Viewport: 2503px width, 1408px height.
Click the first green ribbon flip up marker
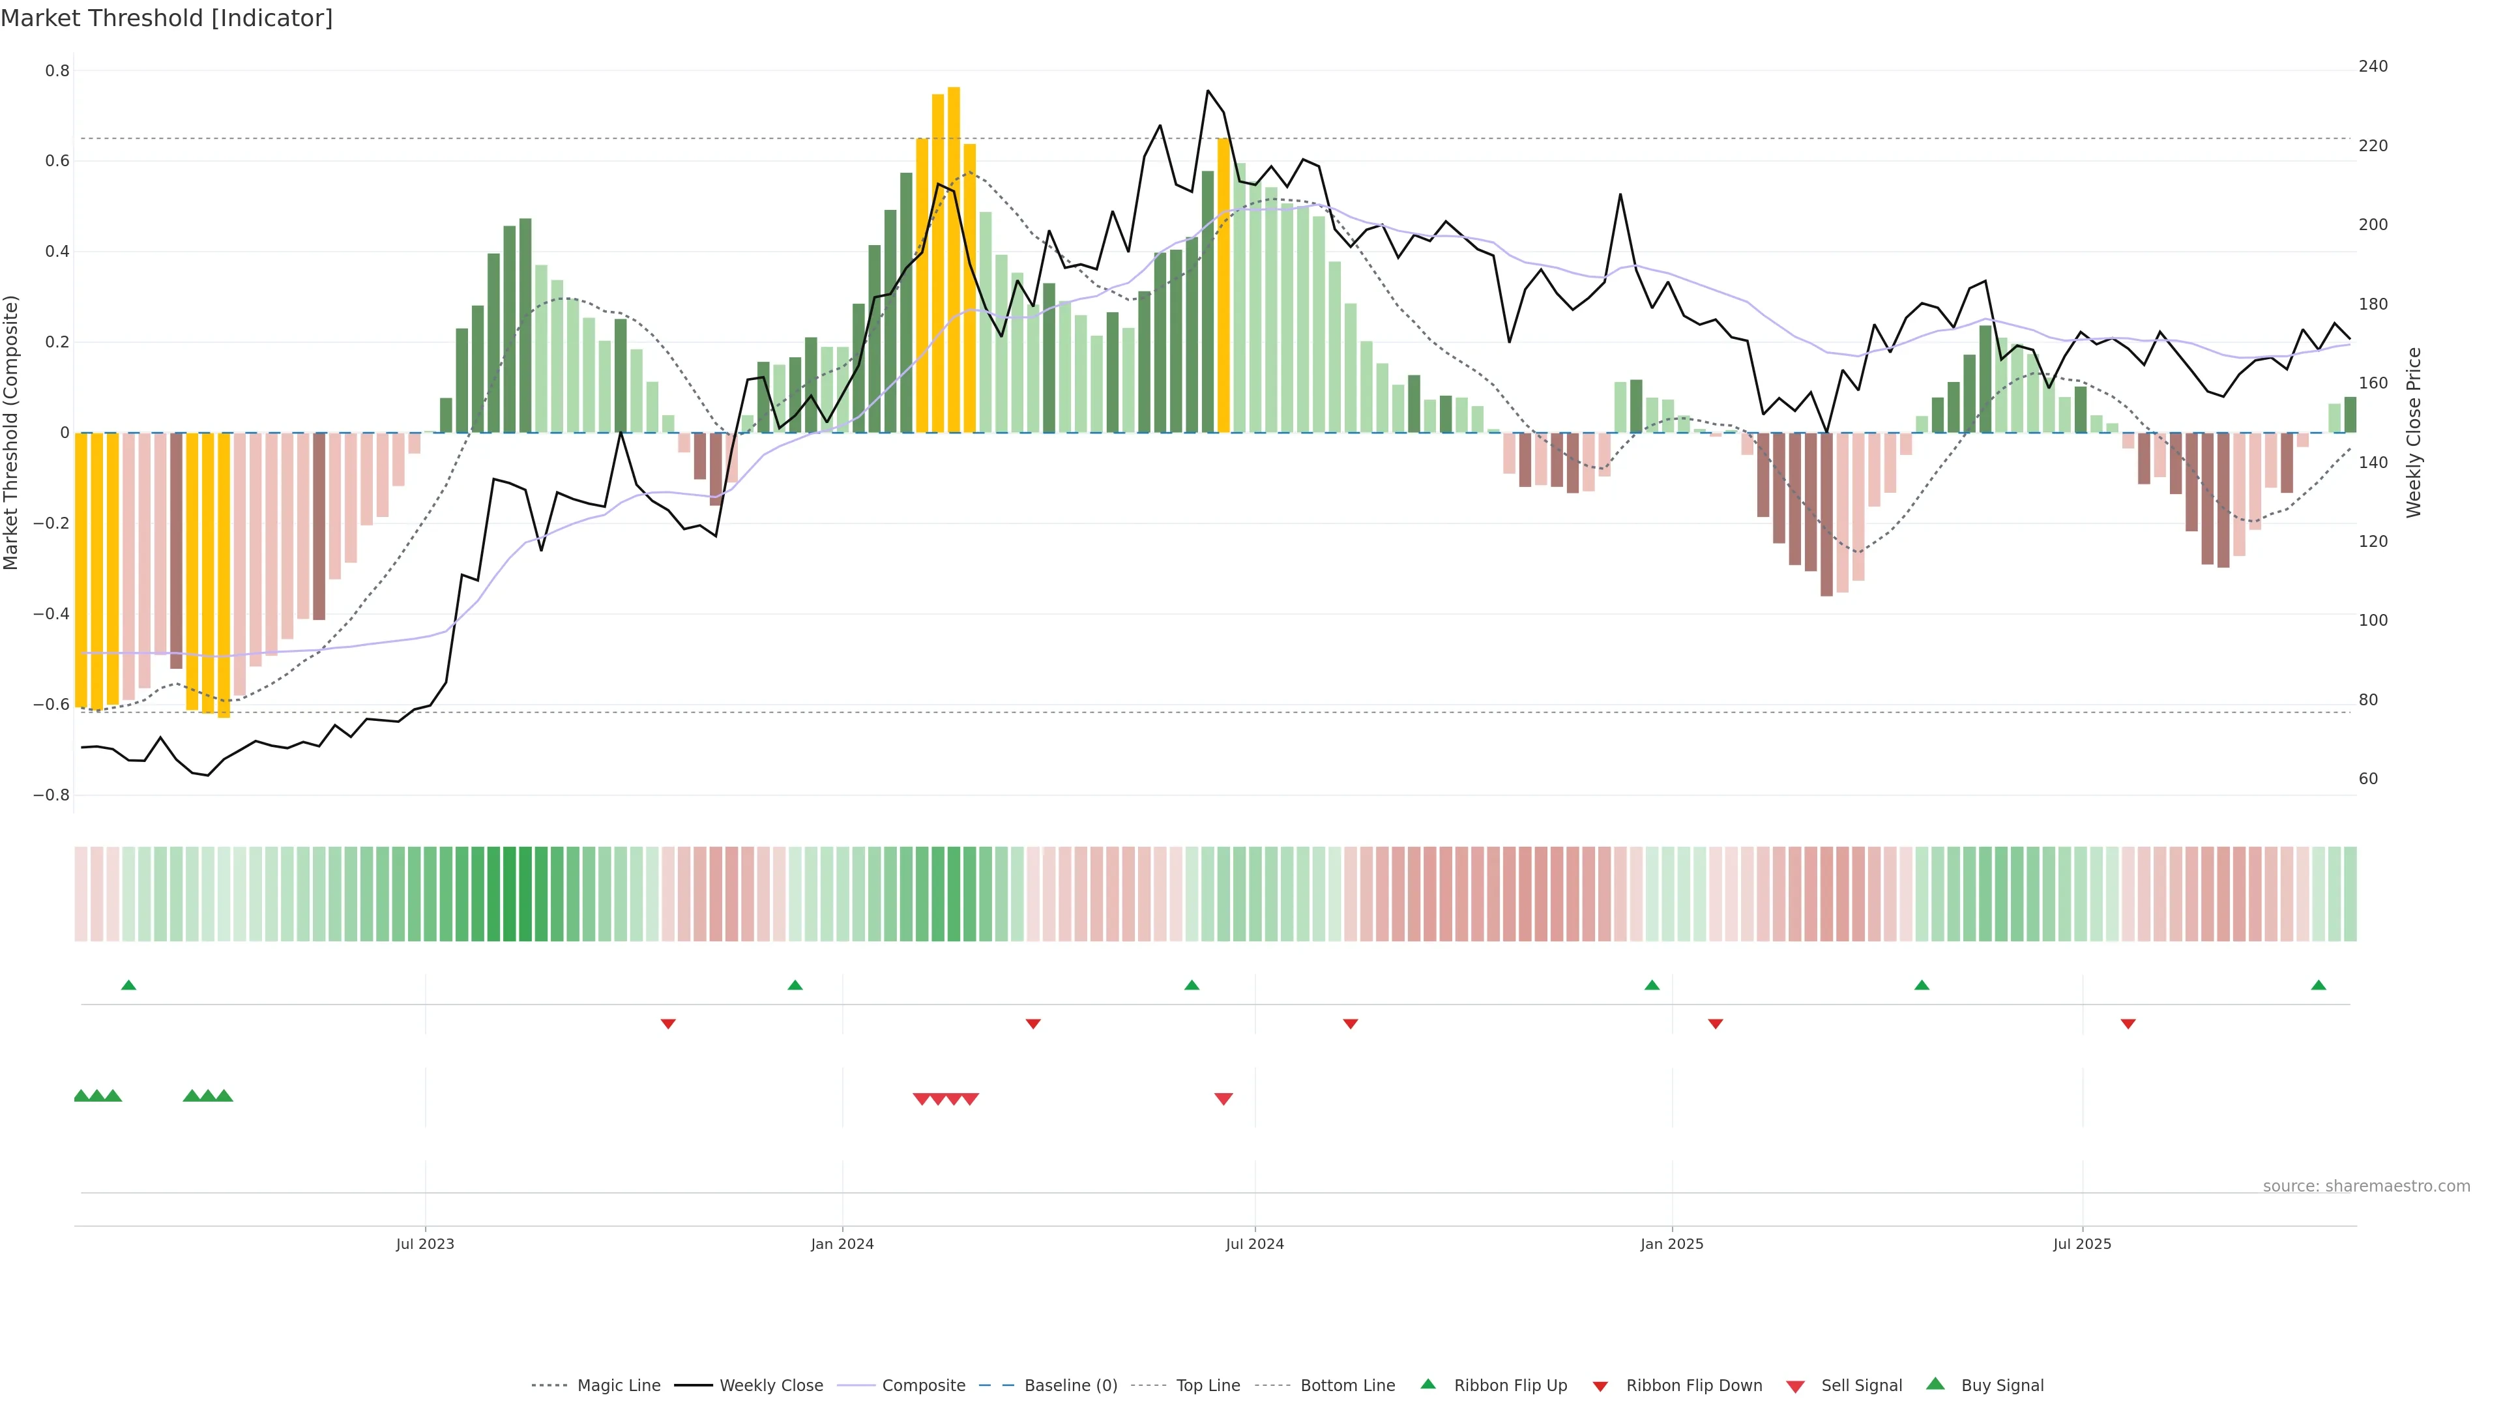click(128, 986)
